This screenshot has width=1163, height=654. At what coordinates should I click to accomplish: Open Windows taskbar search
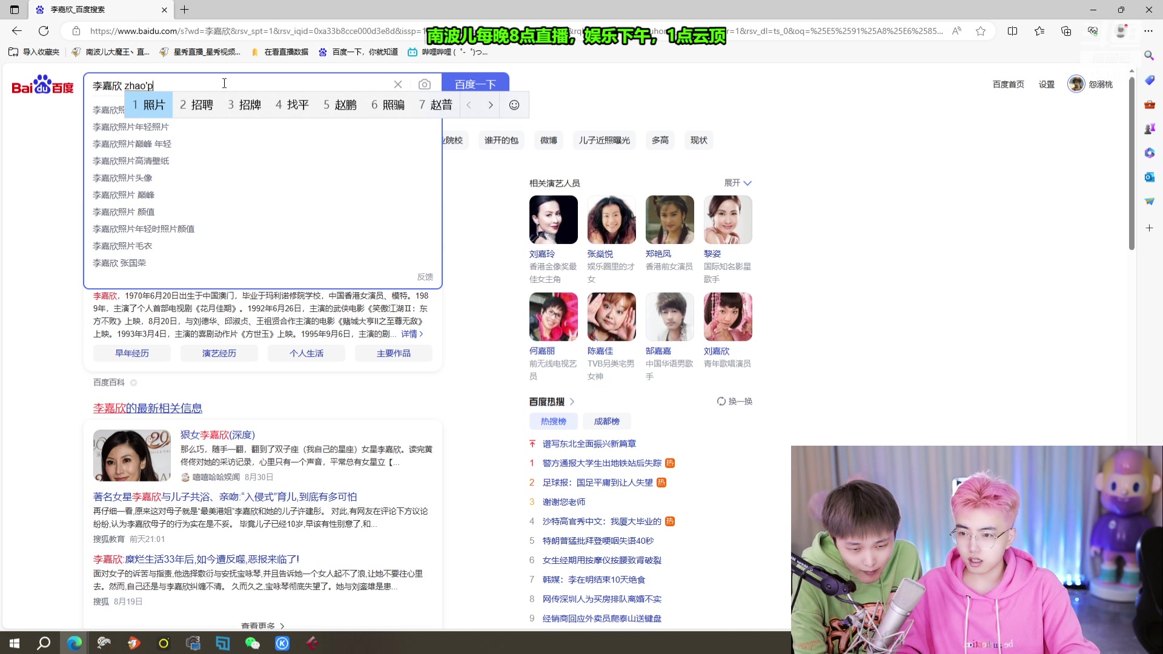pyautogui.click(x=44, y=643)
